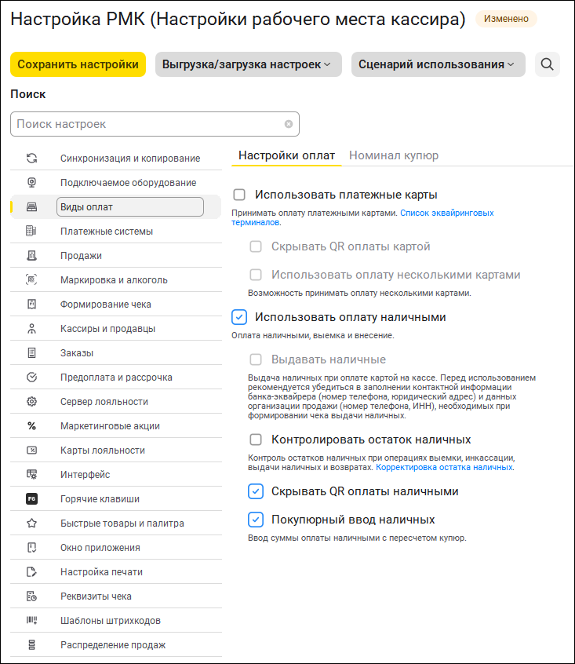575x664 pixels.
Task: Click the F6 icon beside Горячие клавиши
Action: tap(32, 499)
